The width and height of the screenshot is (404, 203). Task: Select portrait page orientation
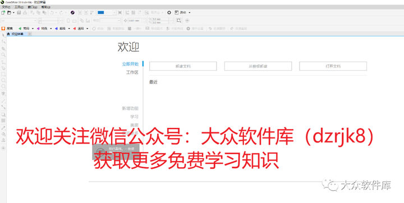click(x=68, y=21)
